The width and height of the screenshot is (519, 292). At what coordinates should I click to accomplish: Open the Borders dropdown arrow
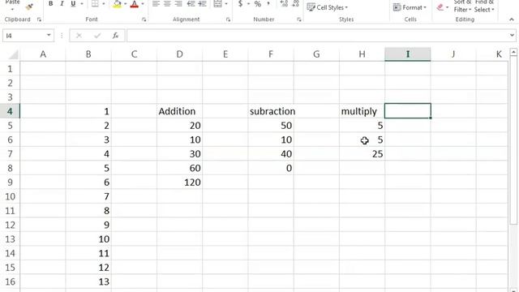(x=104, y=4)
